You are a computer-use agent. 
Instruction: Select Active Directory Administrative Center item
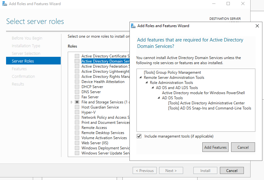(206, 103)
